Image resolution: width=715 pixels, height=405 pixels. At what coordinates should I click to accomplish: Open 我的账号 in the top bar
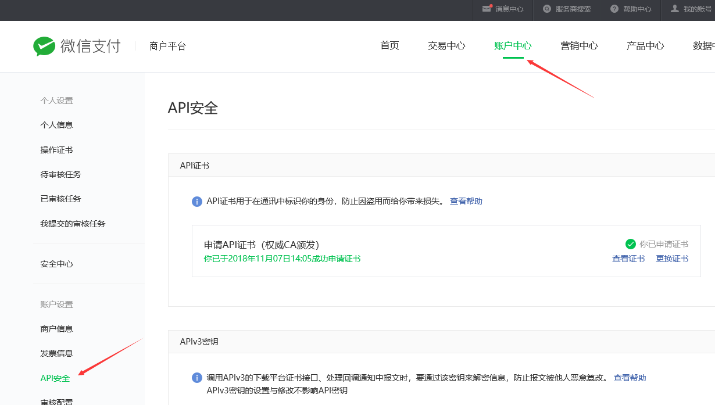coord(698,9)
